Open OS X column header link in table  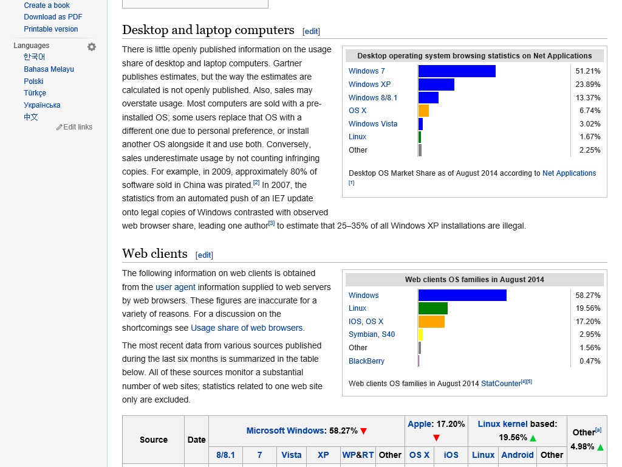point(419,455)
